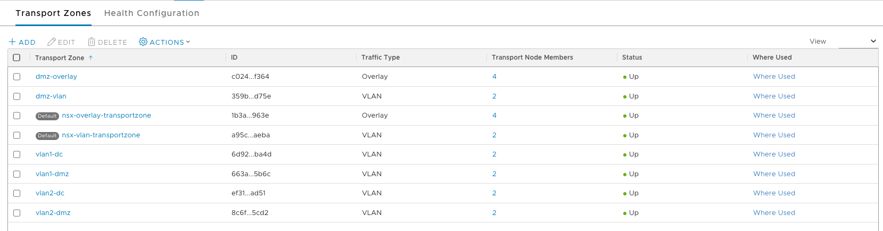Click the Transport Zone sort arrow
The image size is (883, 231).
[91, 57]
